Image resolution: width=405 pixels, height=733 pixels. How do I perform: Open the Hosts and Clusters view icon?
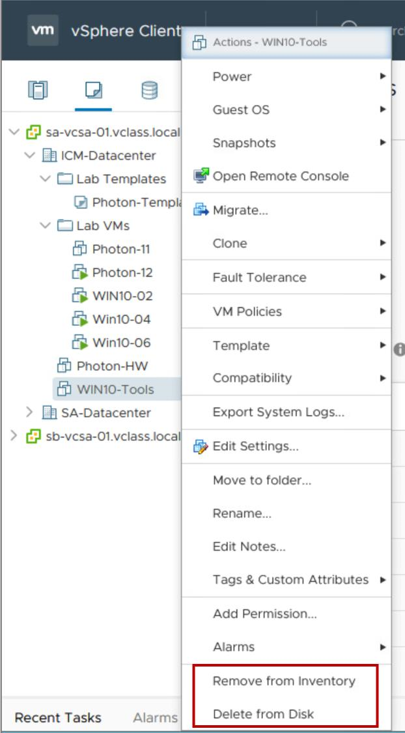point(38,90)
